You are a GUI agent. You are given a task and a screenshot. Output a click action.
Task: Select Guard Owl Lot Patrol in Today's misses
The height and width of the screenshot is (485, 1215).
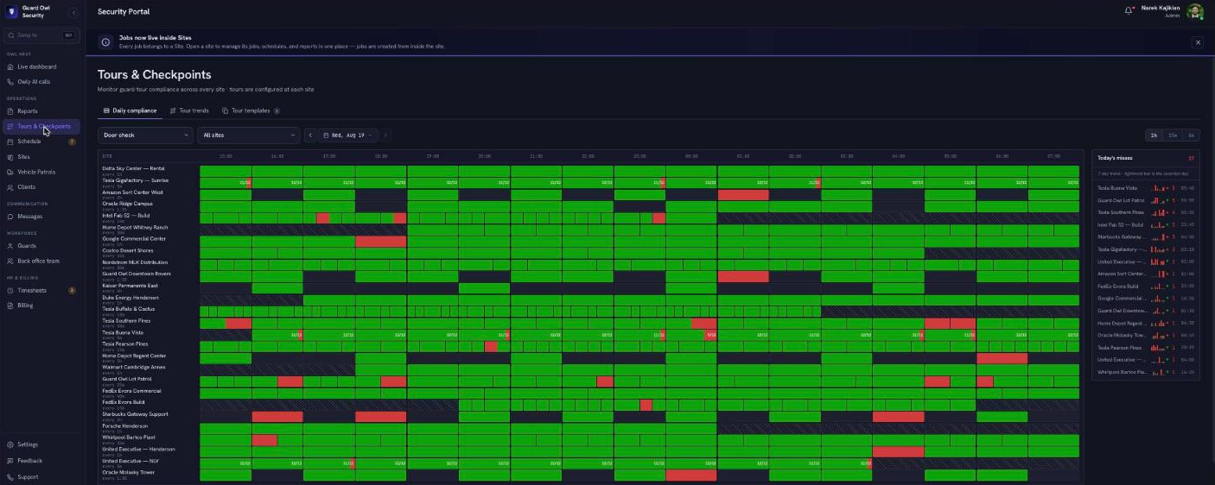click(x=1146, y=200)
